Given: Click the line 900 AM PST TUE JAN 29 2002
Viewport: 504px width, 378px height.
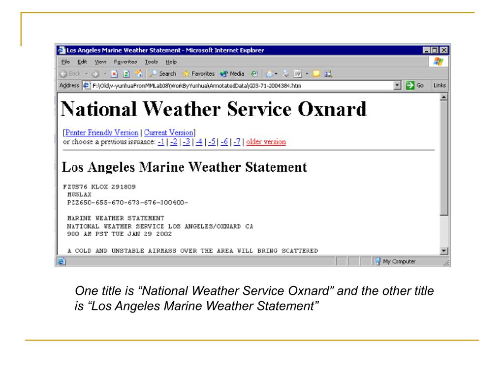Looking at the screenshot, I should [x=119, y=234].
